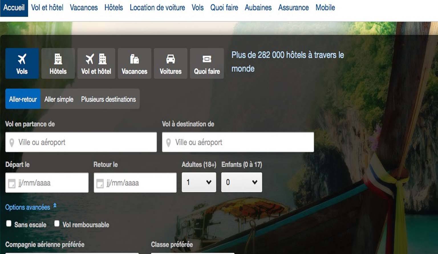Click the location pin in destination field

169,142
